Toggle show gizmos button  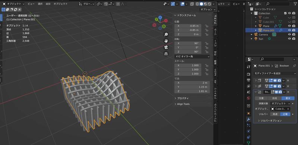pyautogui.click(x=173, y=4)
